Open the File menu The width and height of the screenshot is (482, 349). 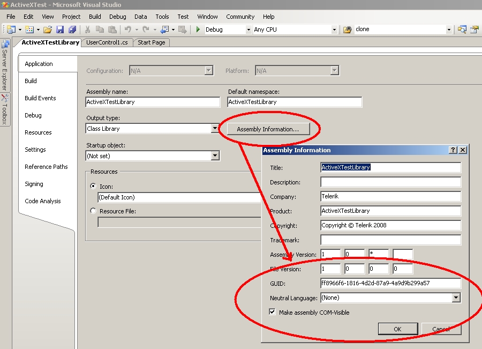[x=11, y=17]
